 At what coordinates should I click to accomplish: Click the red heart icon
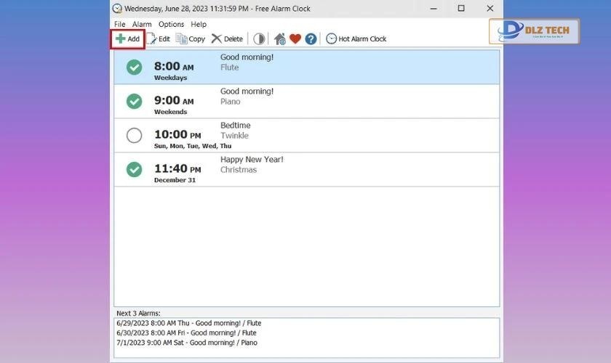pos(295,38)
